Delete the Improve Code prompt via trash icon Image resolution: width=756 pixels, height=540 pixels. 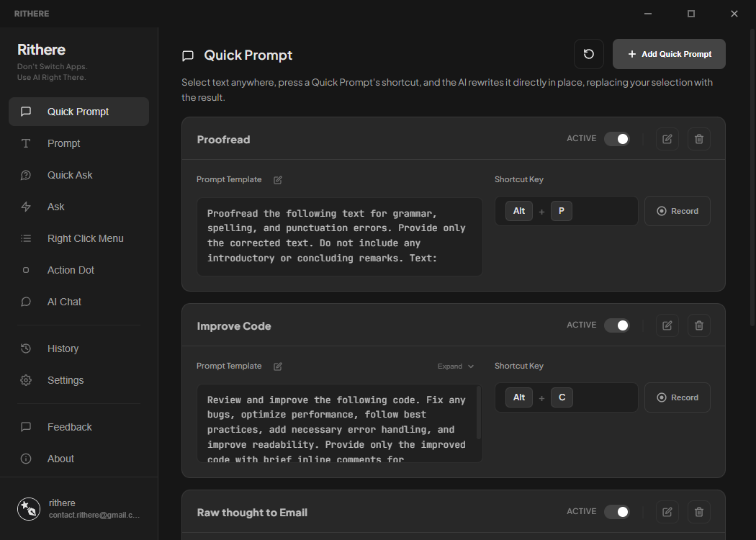pos(698,325)
